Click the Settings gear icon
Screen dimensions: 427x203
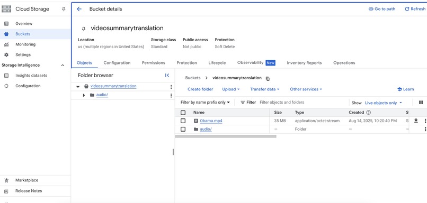(x=6, y=54)
